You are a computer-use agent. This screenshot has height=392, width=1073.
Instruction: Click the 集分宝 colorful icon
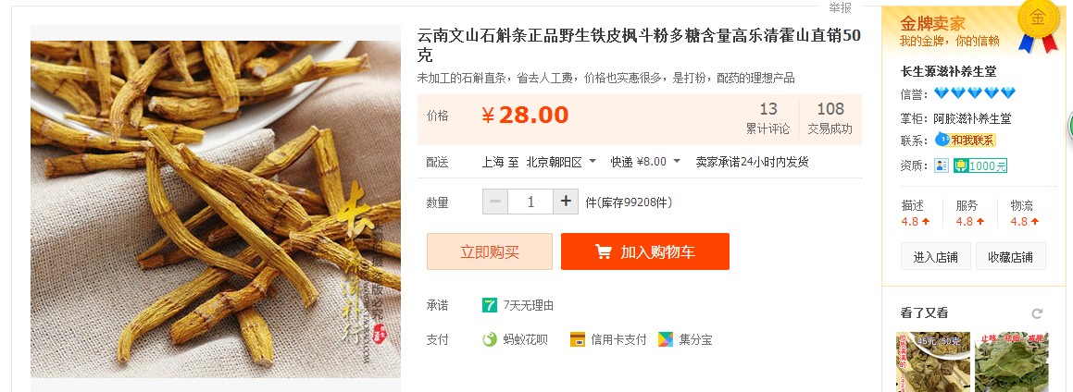(665, 339)
